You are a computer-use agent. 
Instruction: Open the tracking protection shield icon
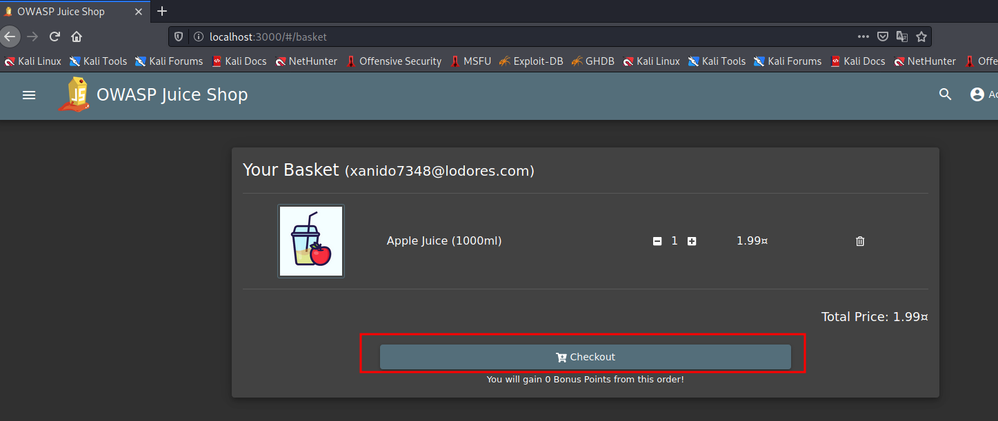click(x=179, y=37)
